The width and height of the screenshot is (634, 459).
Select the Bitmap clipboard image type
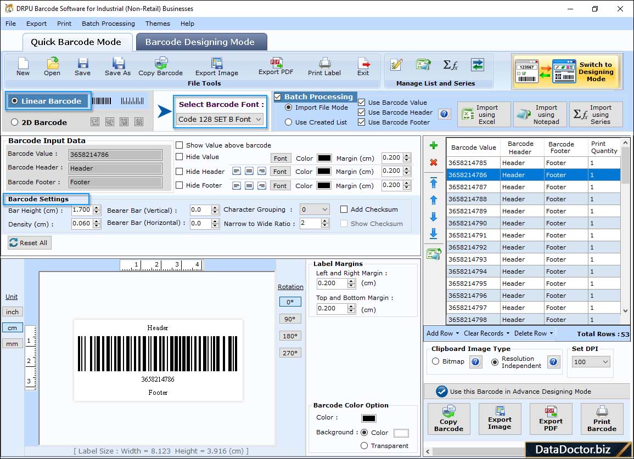tap(435, 361)
